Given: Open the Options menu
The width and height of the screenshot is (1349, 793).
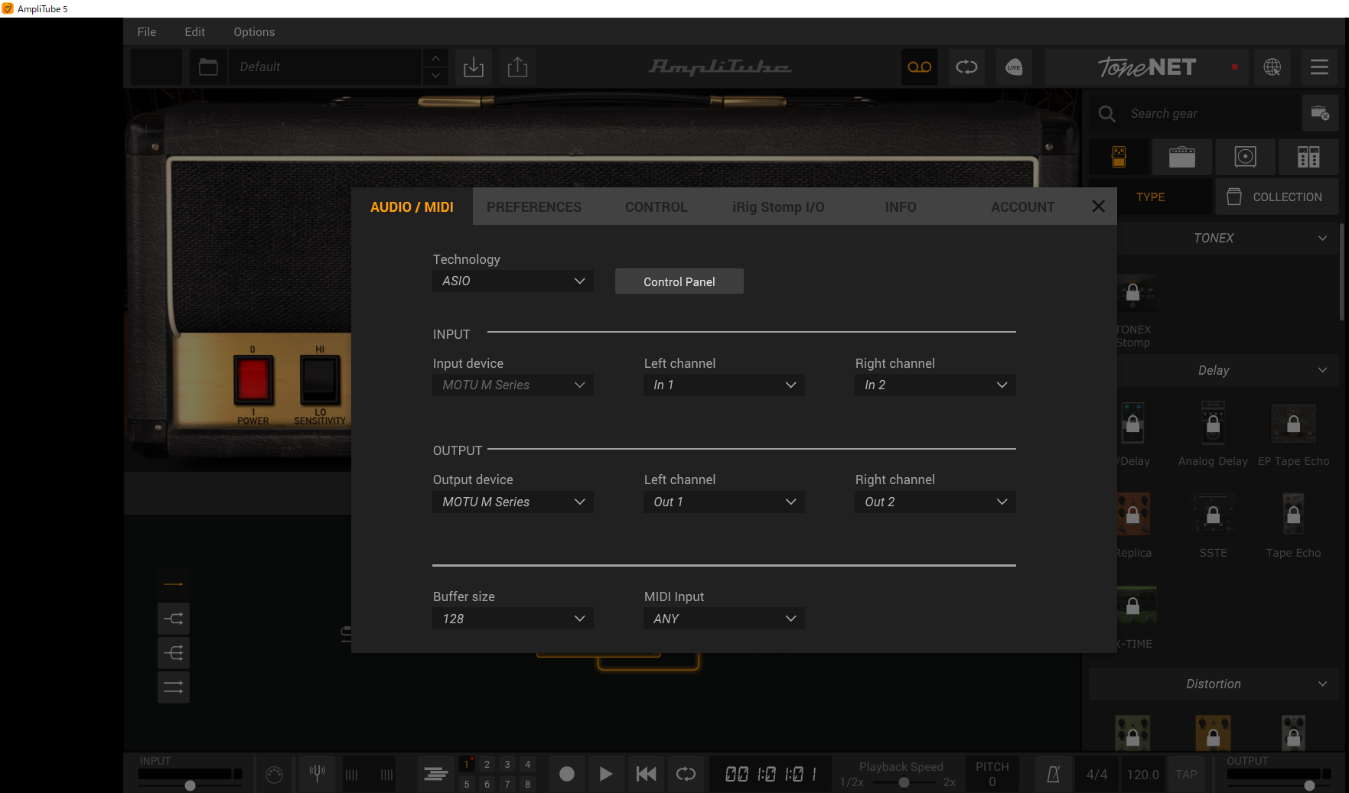Looking at the screenshot, I should (254, 31).
